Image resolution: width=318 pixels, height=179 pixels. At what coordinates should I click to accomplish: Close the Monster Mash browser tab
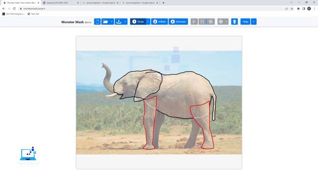(38, 3)
